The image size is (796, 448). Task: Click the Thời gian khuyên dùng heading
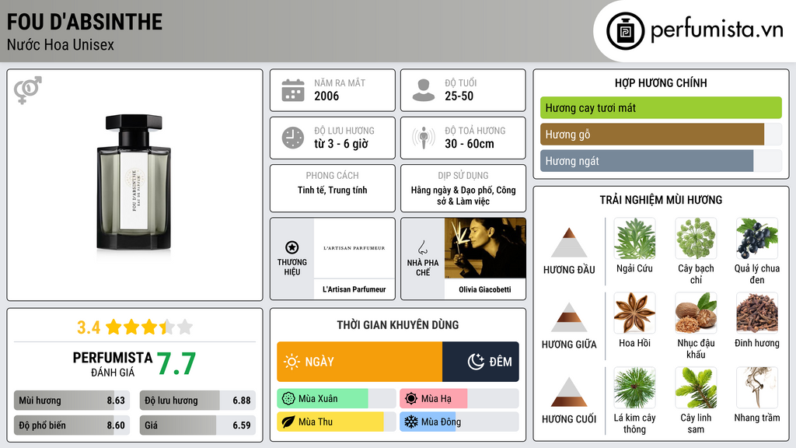[x=398, y=325]
